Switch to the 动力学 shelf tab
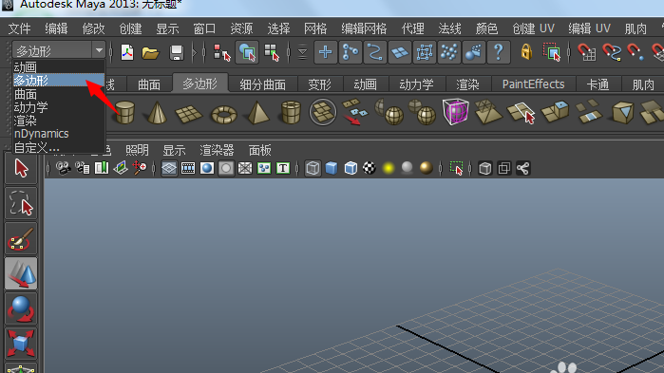 pyautogui.click(x=416, y=84)
